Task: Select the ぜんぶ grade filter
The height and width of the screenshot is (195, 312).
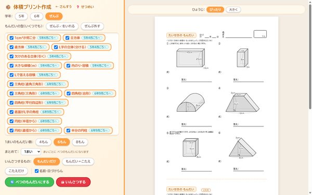Action: (x=54, y=16)
